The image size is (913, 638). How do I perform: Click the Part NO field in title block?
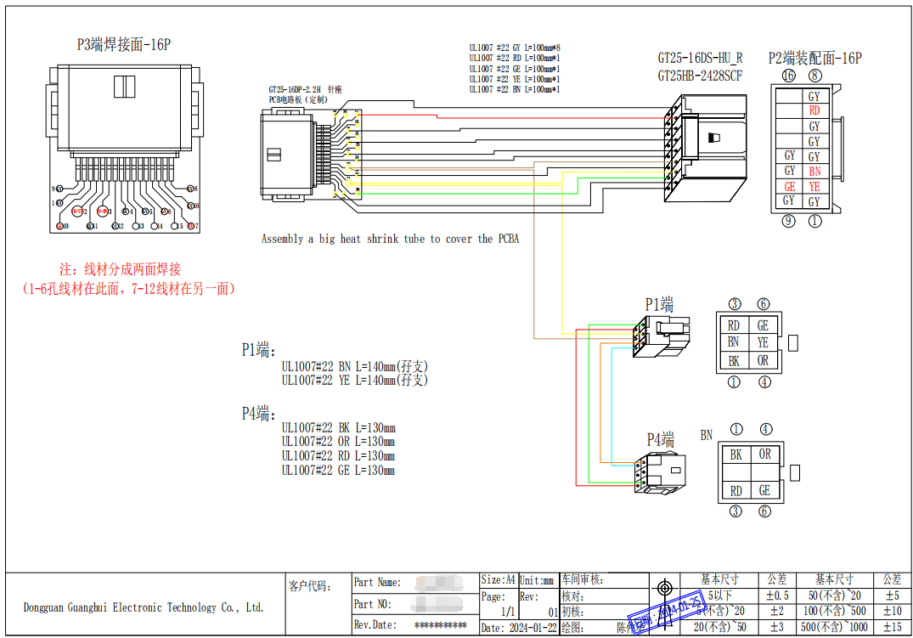coord(414,604)
